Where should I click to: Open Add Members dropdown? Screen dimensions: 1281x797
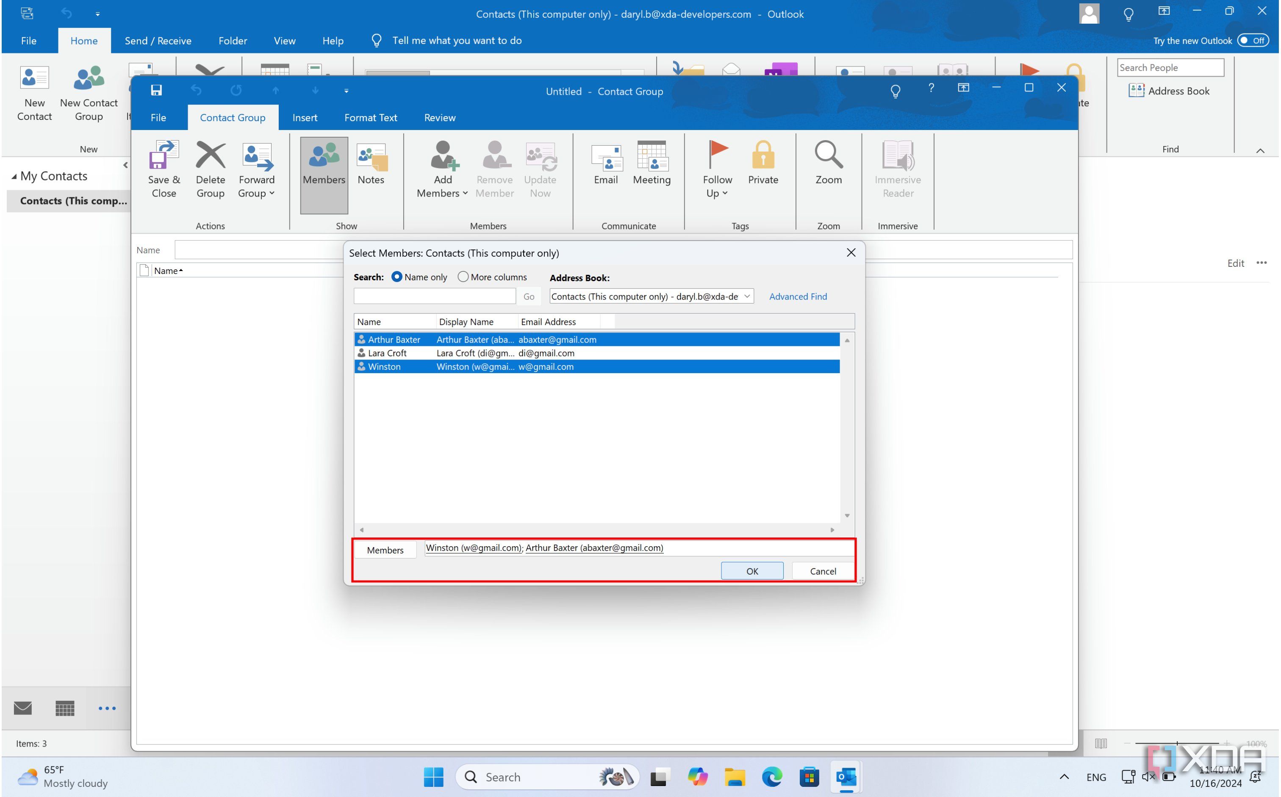tap(442, 170)
